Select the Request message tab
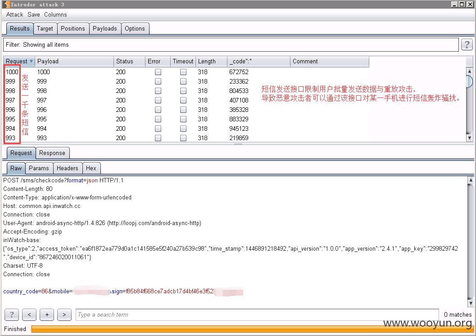Screen dimensions: 476x336 [x=21, y=153]
